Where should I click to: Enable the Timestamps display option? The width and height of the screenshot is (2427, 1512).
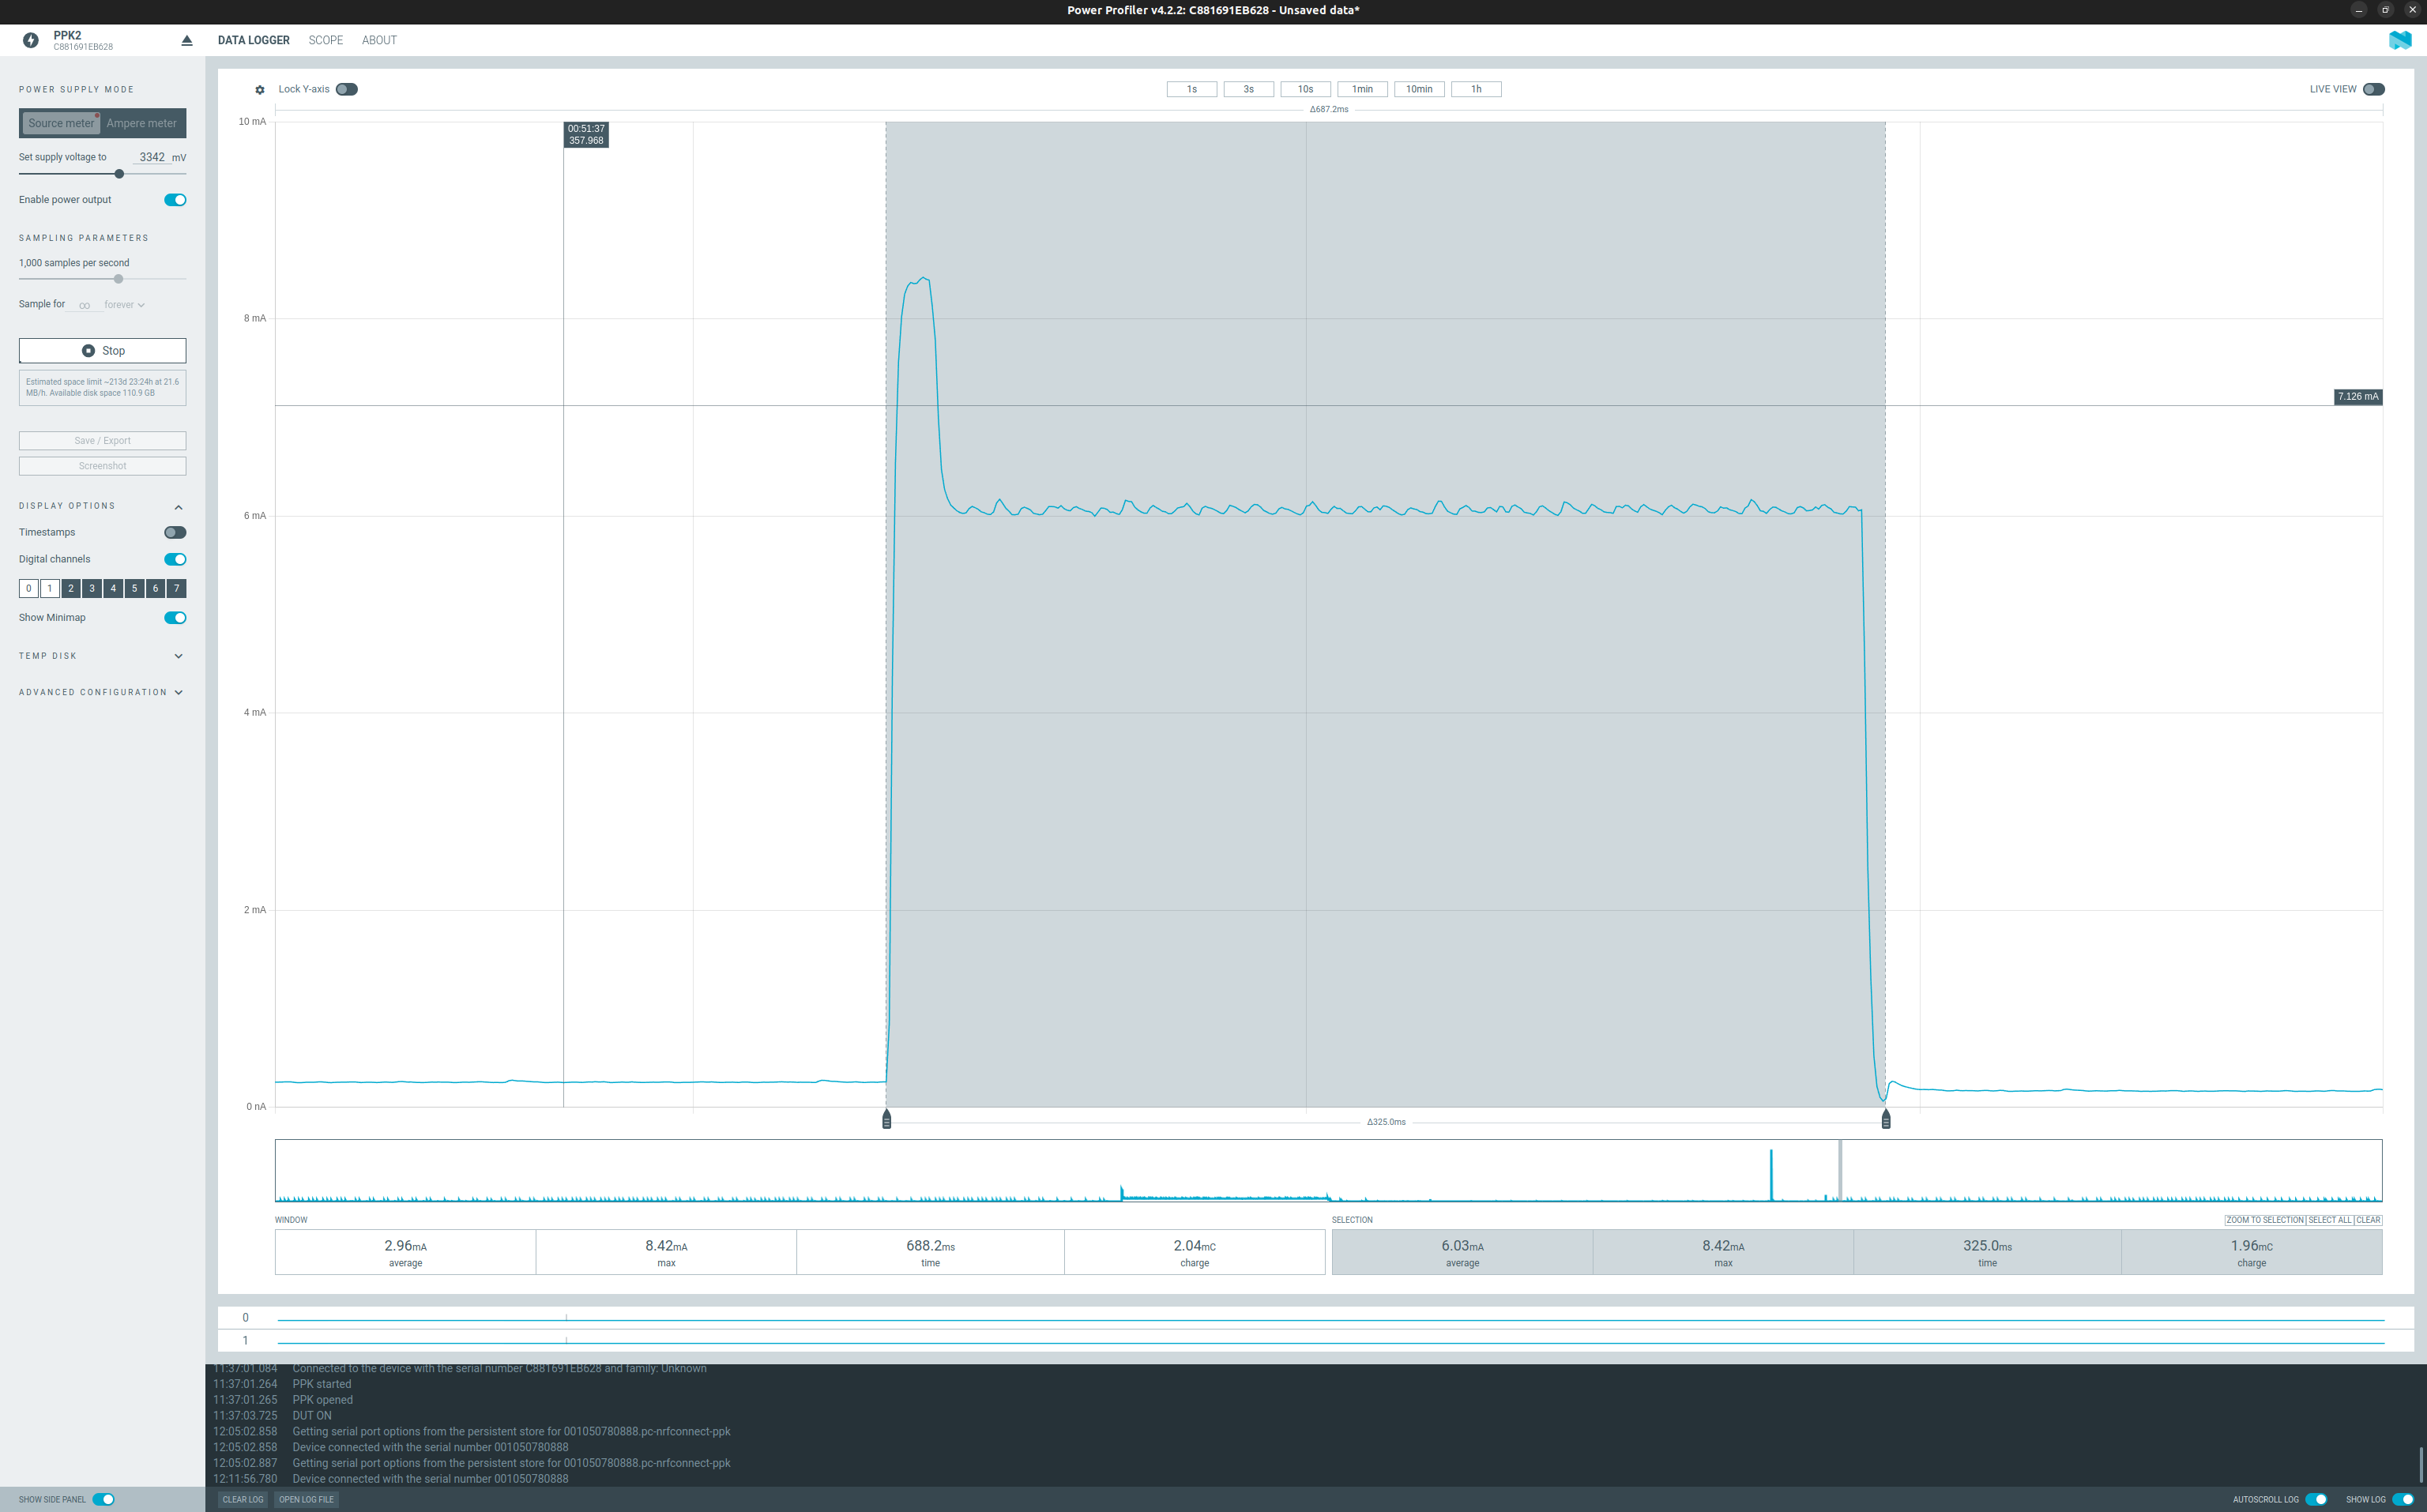tap(175, 533)
